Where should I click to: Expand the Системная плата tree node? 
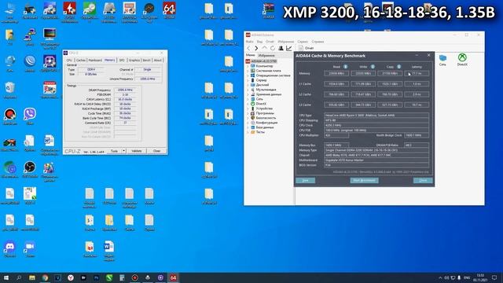coord(248,71)
